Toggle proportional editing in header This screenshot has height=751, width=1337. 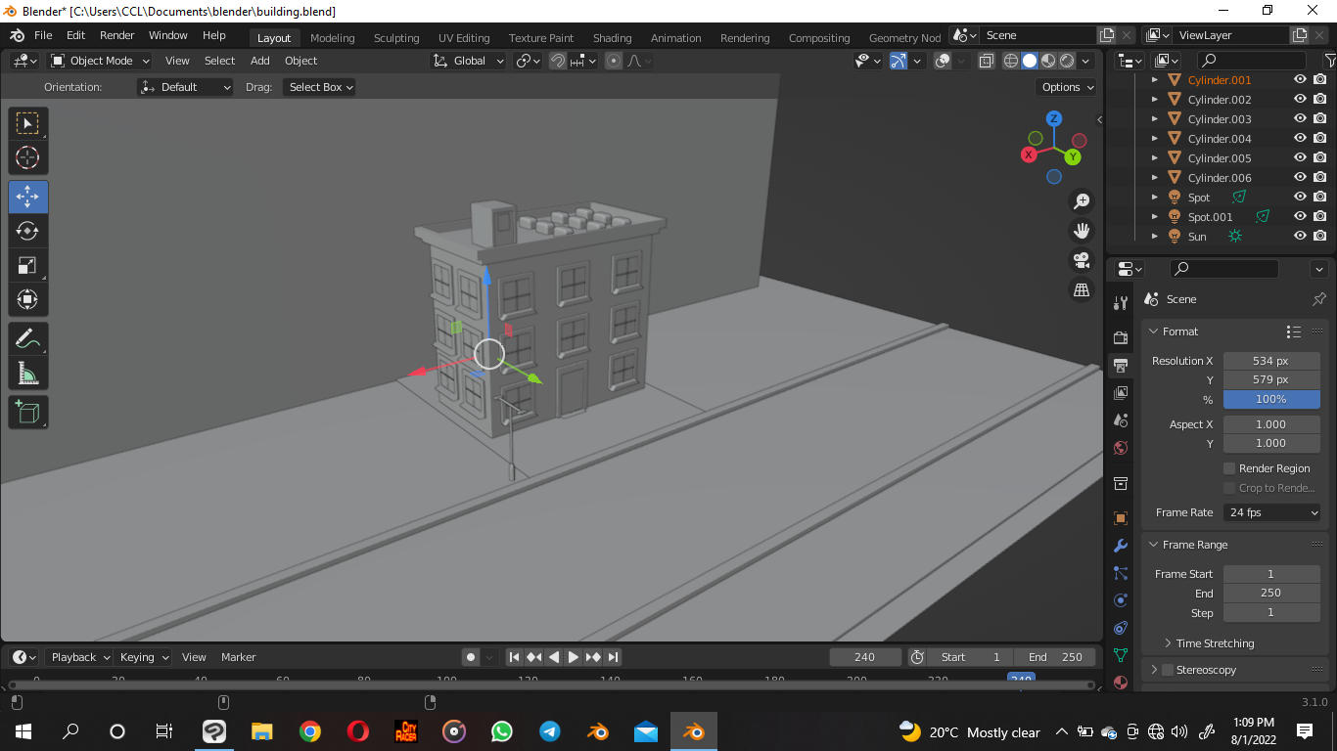click(614, 61)
